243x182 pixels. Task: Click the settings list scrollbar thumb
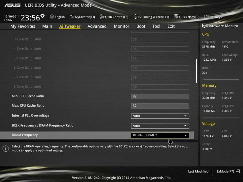196,71
